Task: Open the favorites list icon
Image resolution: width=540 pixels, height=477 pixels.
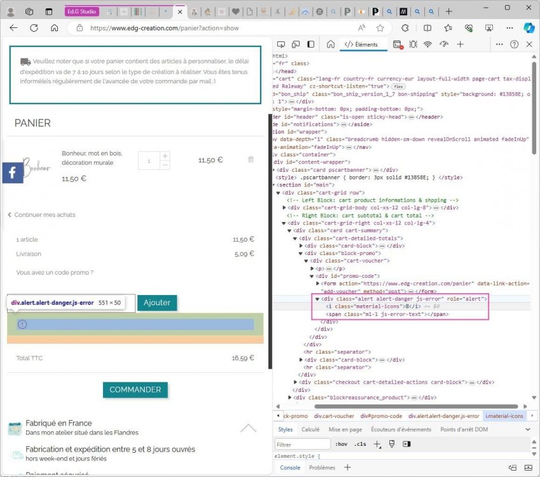Action: tap(448, 28)
